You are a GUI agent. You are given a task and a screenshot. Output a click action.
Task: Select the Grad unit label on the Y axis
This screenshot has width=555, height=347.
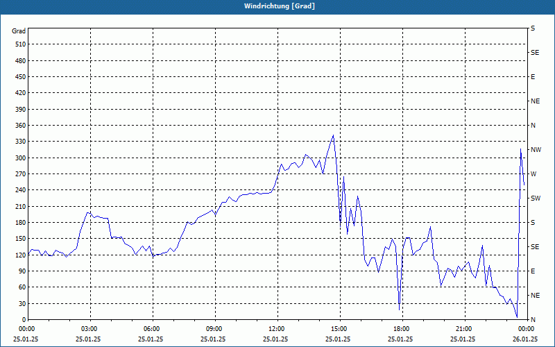[19, 31]
